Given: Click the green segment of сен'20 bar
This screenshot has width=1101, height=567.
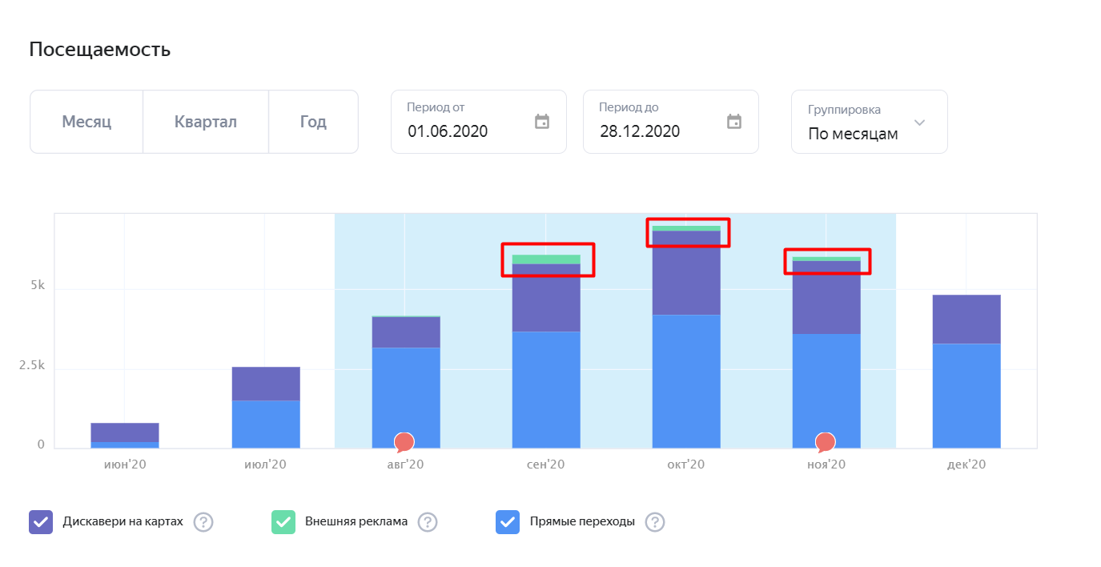Looking at the screenshot, I should 546,259.
